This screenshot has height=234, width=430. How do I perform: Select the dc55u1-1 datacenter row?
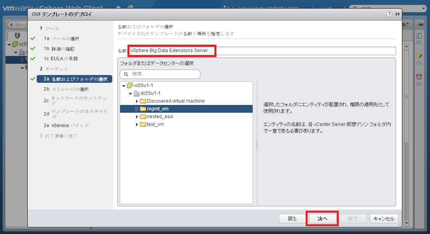(x=186, y=94)
